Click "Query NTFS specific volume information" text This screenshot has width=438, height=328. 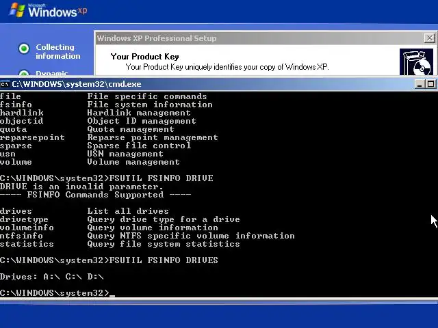point(191,236)
